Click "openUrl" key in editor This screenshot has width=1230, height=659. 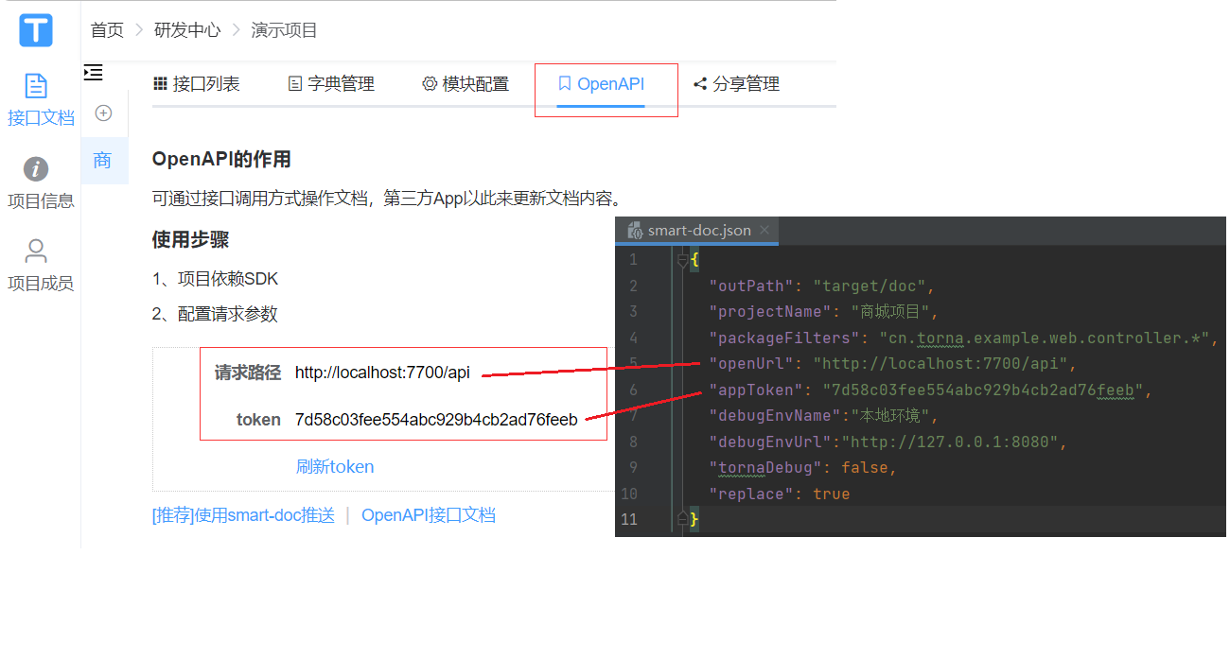click(x=753, y=364)
